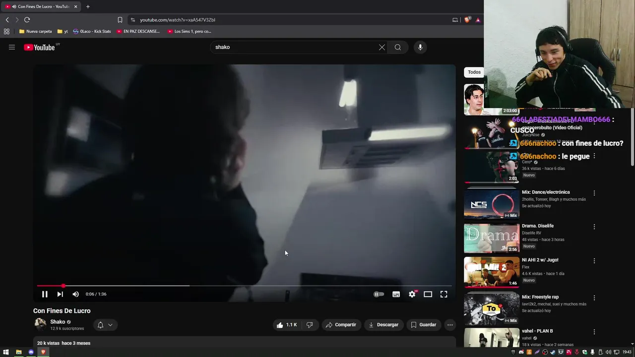Expand notification options chevron next to bell
The height and width of the screenshot is (357, 635).
point(110,325)
